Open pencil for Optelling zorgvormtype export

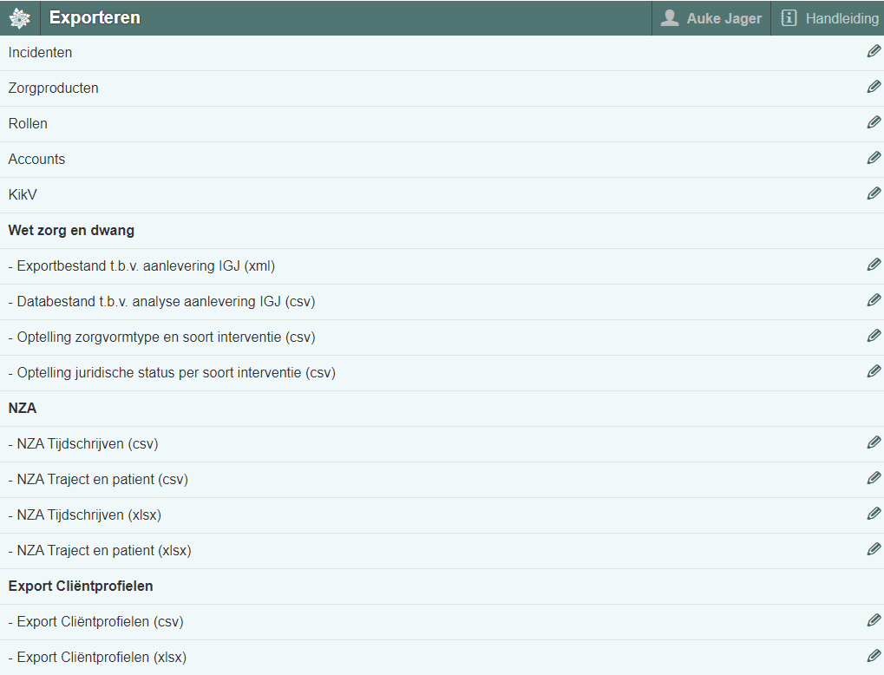[874, 337]
